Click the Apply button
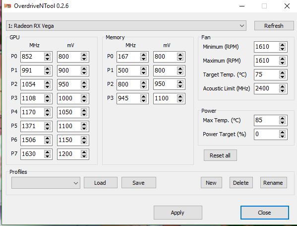 click(x=178, y=213)
